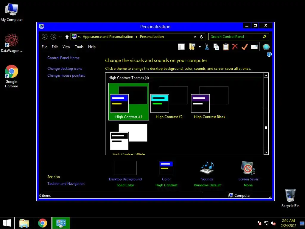Select the High Contrast #1 theme
This screenshot has height=229, width=305.
pos(129,102)
